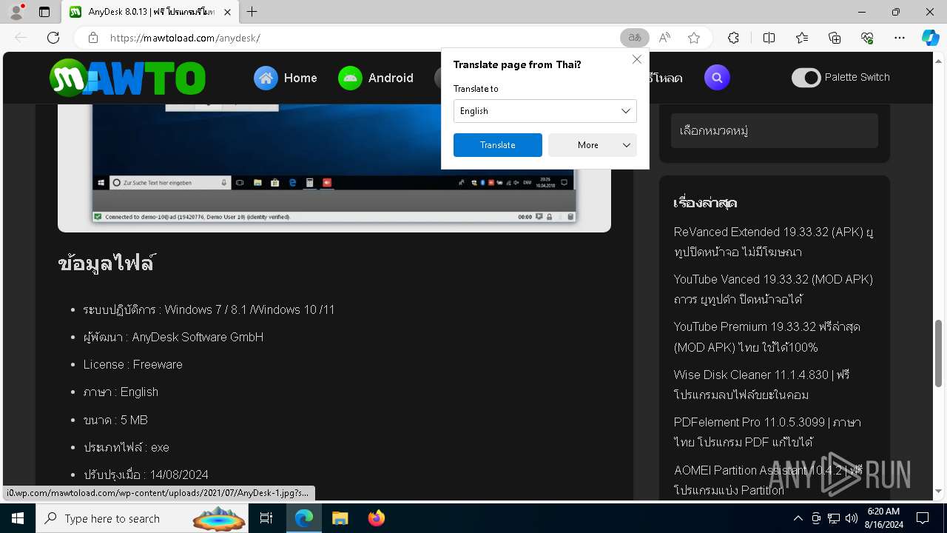Viewport: 947px width, 533px height.
Task: Show hidden system tray icons
Action: 798,518
